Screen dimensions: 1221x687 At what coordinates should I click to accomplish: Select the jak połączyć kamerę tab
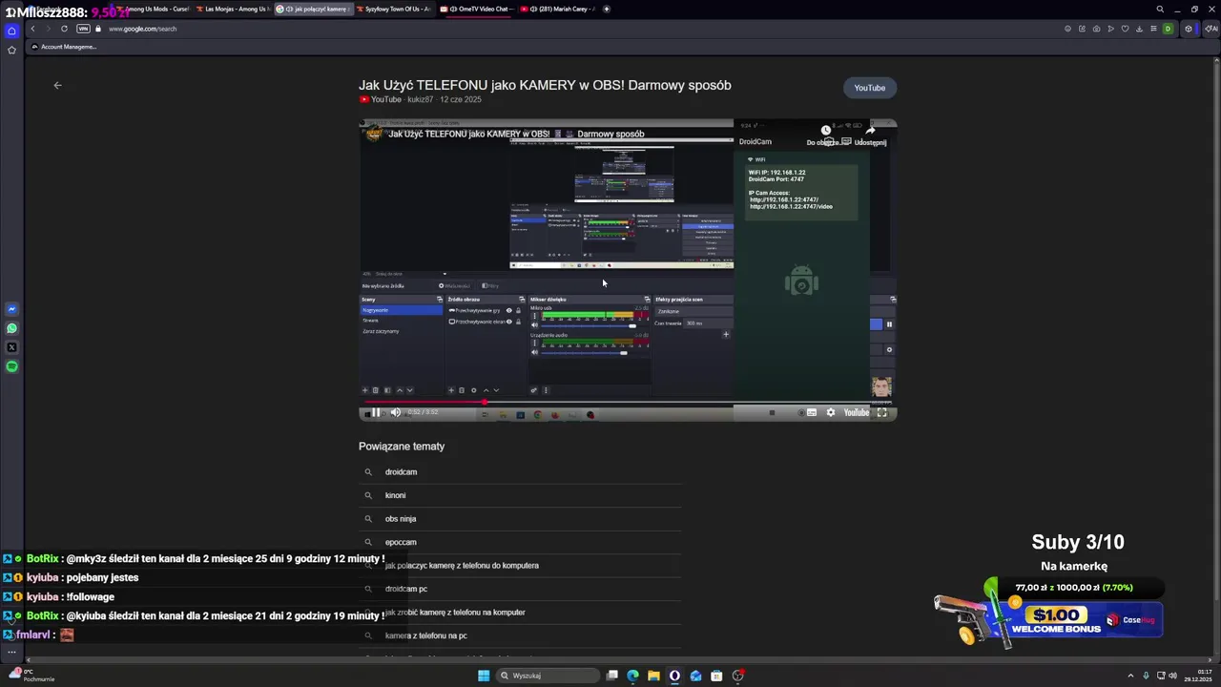(x=313, y=9)
